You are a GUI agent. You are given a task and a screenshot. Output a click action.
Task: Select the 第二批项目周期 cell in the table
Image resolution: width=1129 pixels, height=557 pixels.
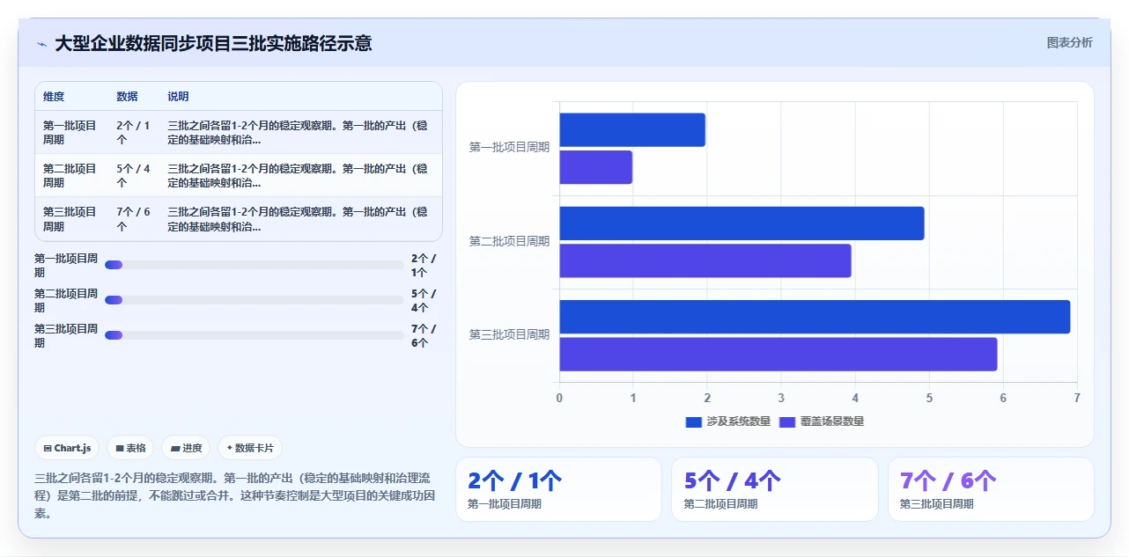click(70, 176)
